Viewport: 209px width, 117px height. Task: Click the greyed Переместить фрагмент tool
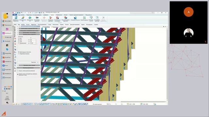pyautogui.click(x=44, y=19)
